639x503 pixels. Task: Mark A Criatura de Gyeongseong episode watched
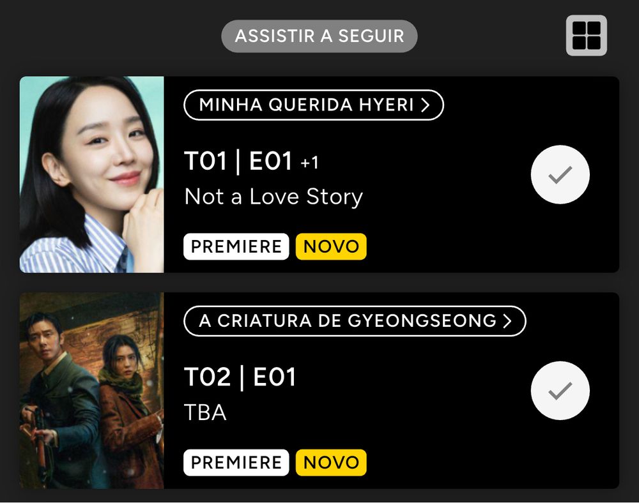[x=560, y=391]
